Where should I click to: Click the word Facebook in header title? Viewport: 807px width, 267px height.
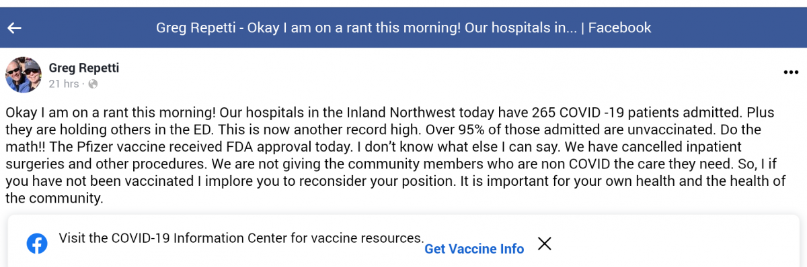point(621,28)
